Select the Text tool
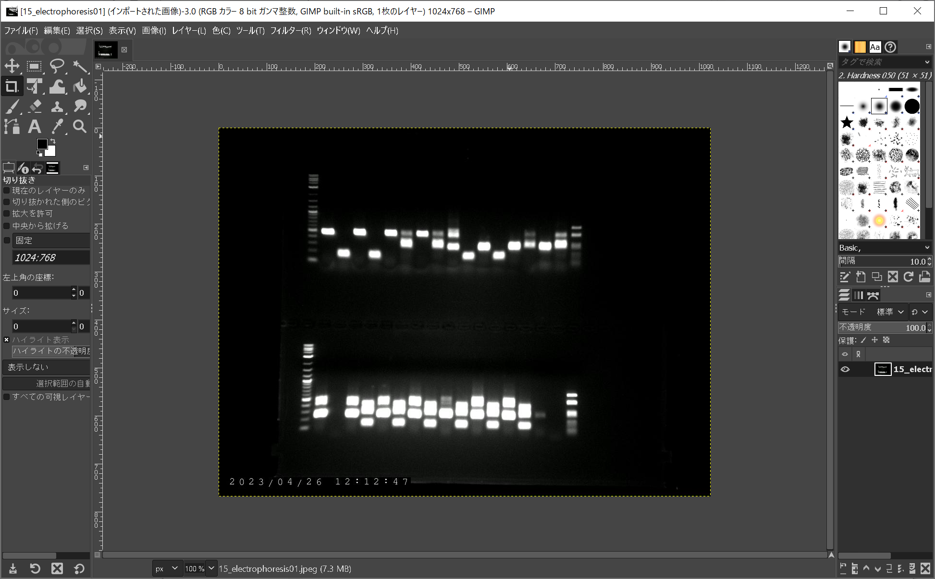 [34, 127]
